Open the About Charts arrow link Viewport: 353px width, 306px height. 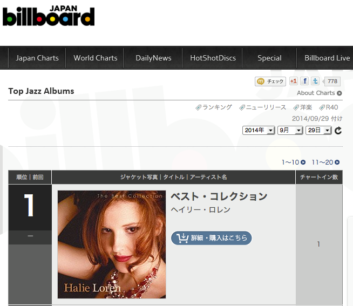pos(319,93)
